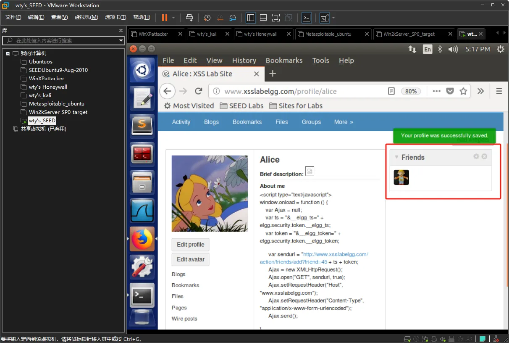509x343 pixels.
Task: Launch the text editor from Ubuntu launcher
Action: point(142,98)
